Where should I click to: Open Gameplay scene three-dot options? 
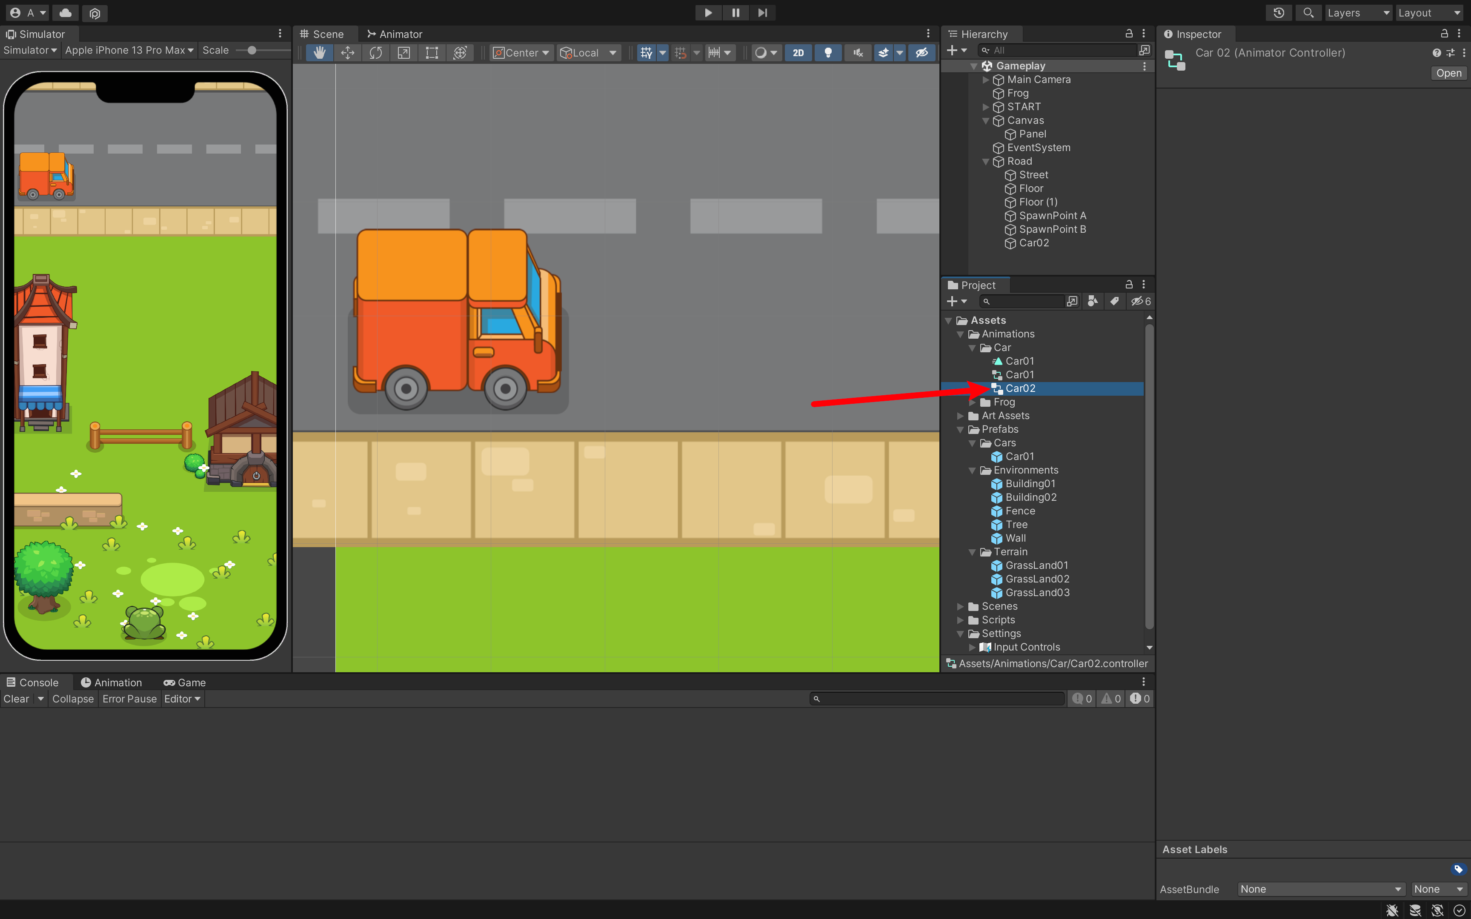point(1145,66)
